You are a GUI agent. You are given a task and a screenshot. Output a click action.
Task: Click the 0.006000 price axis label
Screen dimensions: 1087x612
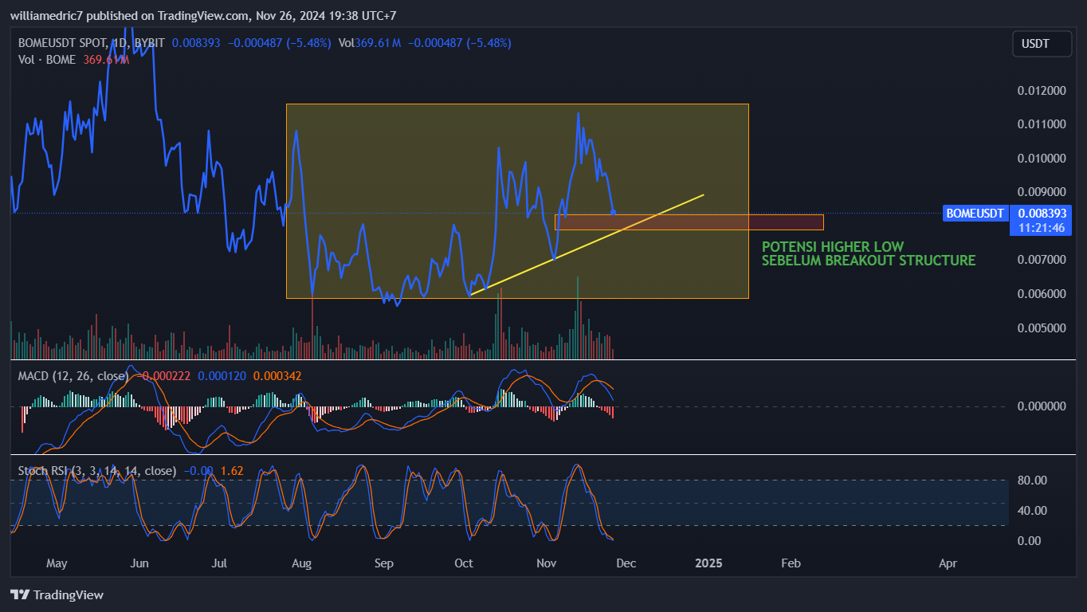(1042, 294)
